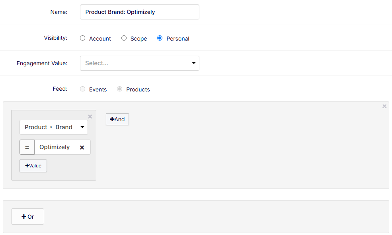392x235 pixels.
Task: Select the Personal visibility radio
Action: pyautogui.click(x=160, y=38)
